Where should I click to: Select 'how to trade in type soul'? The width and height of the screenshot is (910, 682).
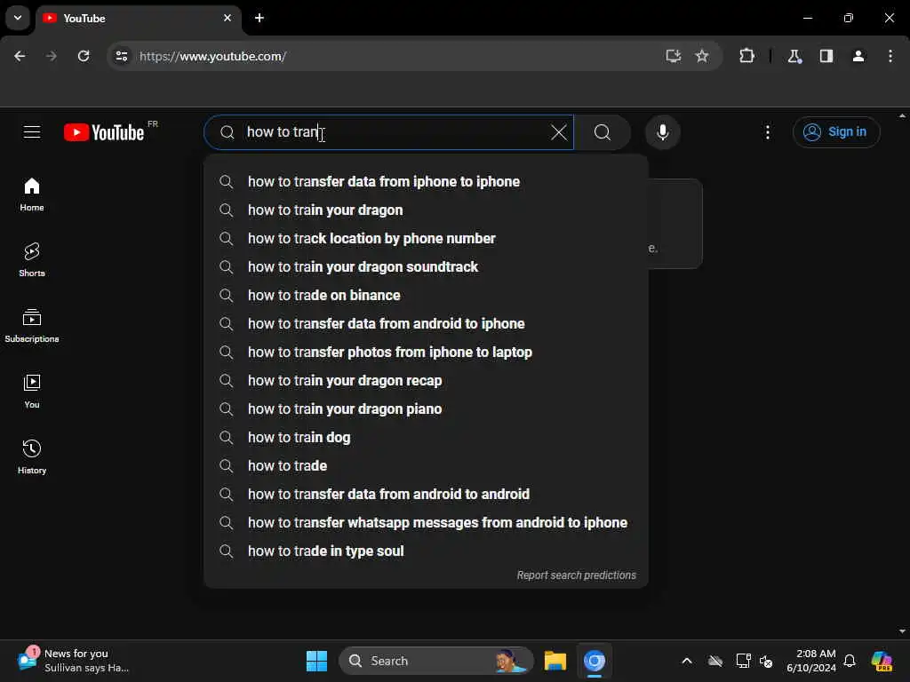[x=426, y=551]
